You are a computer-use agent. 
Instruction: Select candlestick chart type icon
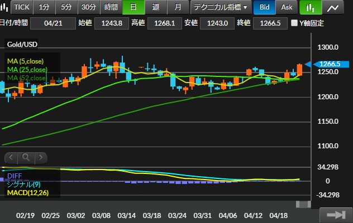[x=311, y=7]
